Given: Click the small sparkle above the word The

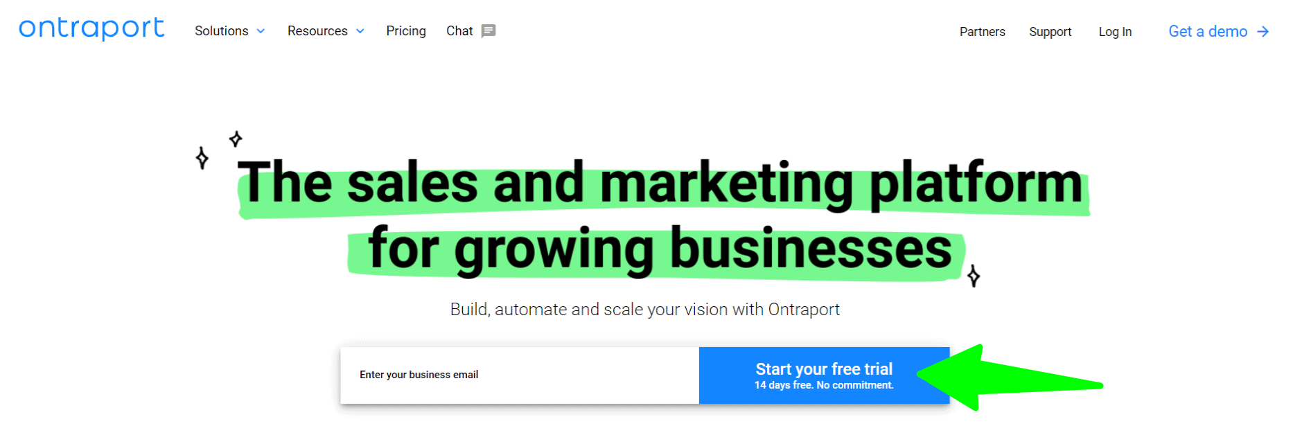Looking at the screenshot, I should [x=236, y=139].
